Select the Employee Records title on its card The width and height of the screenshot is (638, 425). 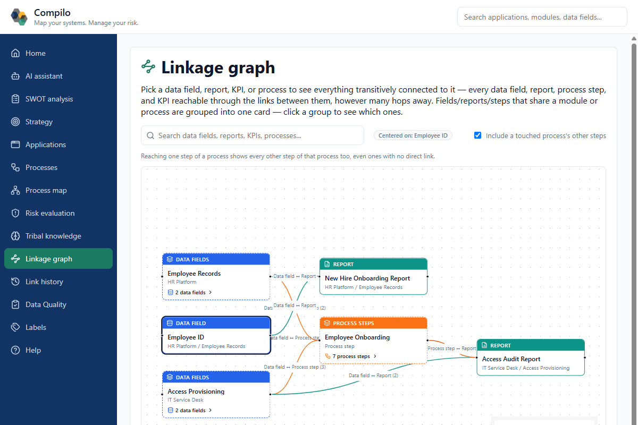tap(194, 274)
